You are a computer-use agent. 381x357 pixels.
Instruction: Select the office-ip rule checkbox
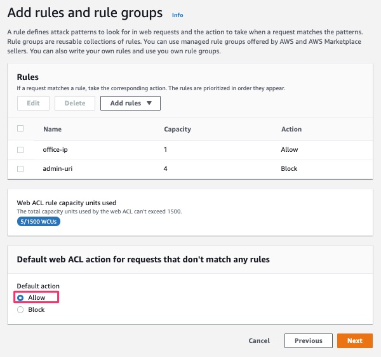(20, 150)
